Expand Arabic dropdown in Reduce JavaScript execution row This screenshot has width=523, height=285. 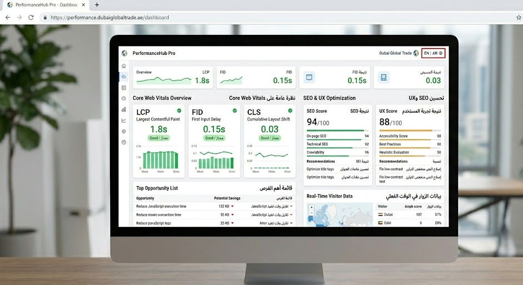291,206
